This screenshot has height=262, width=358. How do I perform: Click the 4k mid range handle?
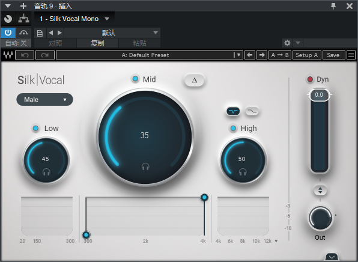pyautogui.click(x=204, y=197)
